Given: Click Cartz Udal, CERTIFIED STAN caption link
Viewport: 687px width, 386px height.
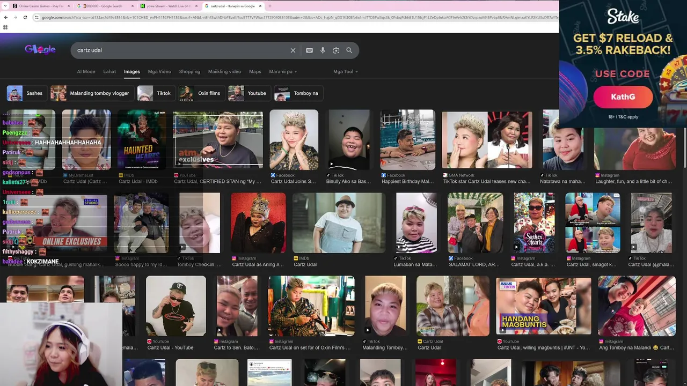Looking at the screenshot, I should [218, 182].
